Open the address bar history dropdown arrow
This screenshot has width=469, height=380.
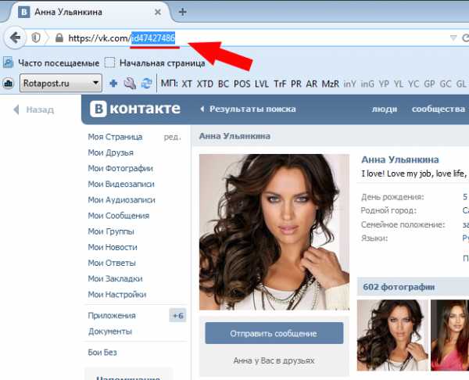[x=453, y=38]
